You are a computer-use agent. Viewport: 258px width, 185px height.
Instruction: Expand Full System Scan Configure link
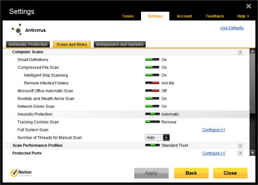click(x=214, y=130)
